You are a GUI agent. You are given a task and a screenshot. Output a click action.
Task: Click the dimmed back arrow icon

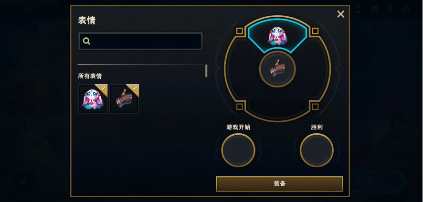pos(29,9)
